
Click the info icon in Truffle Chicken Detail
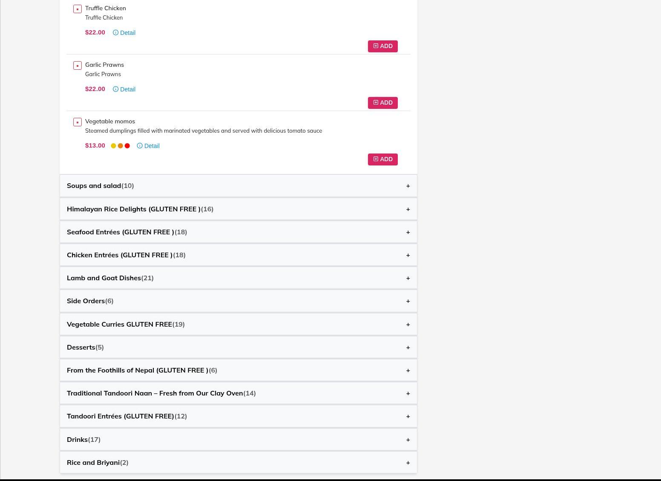(x=115, y=33)
